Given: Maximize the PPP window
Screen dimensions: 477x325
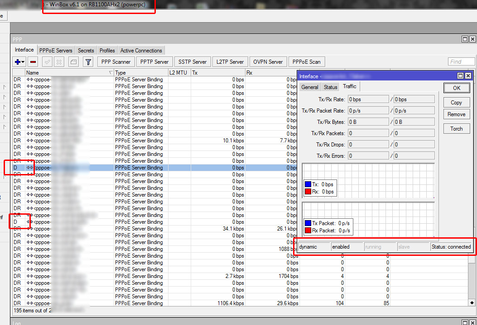Looking at the screenshot, I should [x=465, y=39].
